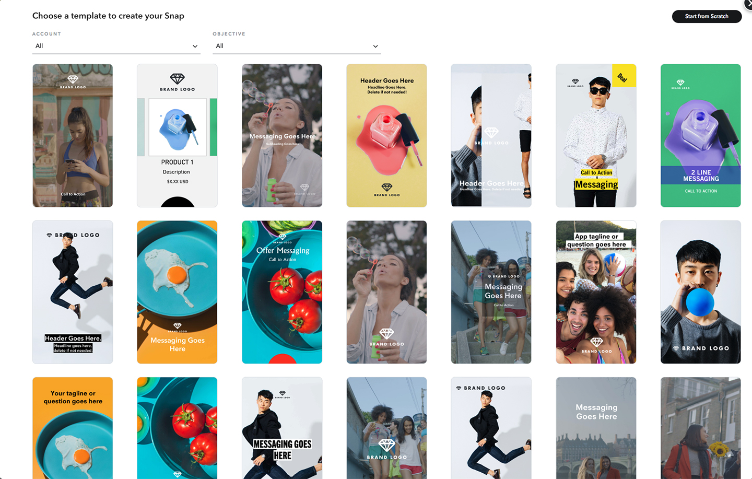The image size is (752, 479).
Task: Select the third-row stairs group Brand Logo template
Action: pyautogui.click(x=386, y=428)
